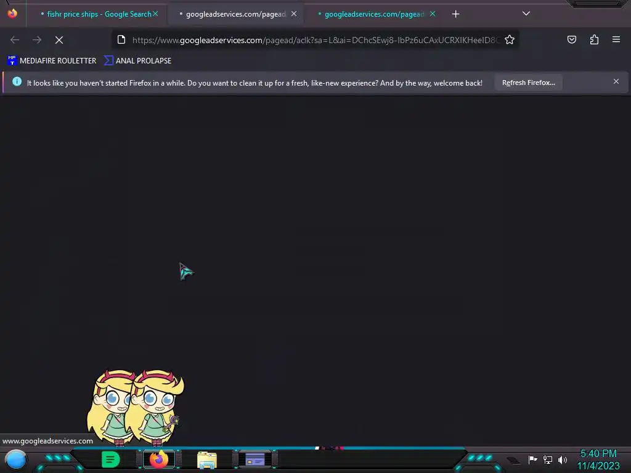
Task: Click the Firefox logo icon at tab bar start
Action: [x=12, y=14]
